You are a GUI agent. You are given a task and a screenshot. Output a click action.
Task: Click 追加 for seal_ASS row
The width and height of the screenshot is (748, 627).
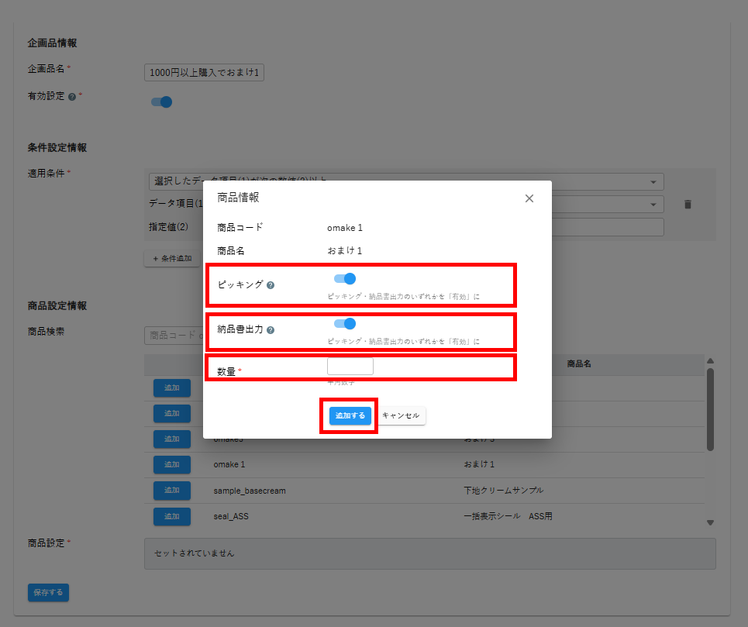[171, 516]
